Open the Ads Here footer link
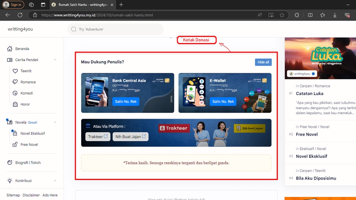The height and width of the screenshot is (200, 356). (x=50, y=195)
